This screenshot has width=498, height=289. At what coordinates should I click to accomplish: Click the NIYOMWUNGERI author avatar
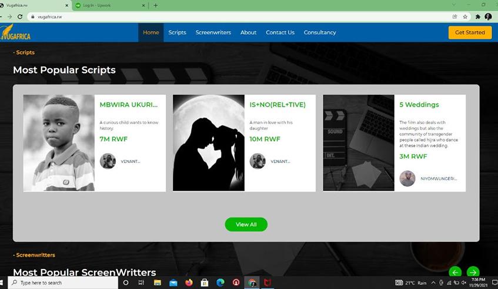coord(407,178)
